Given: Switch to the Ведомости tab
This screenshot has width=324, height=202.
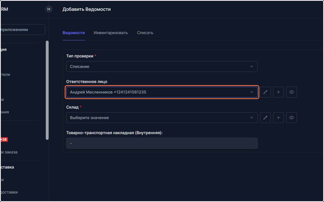Looking at the screenshot, I should pos(74,33).
